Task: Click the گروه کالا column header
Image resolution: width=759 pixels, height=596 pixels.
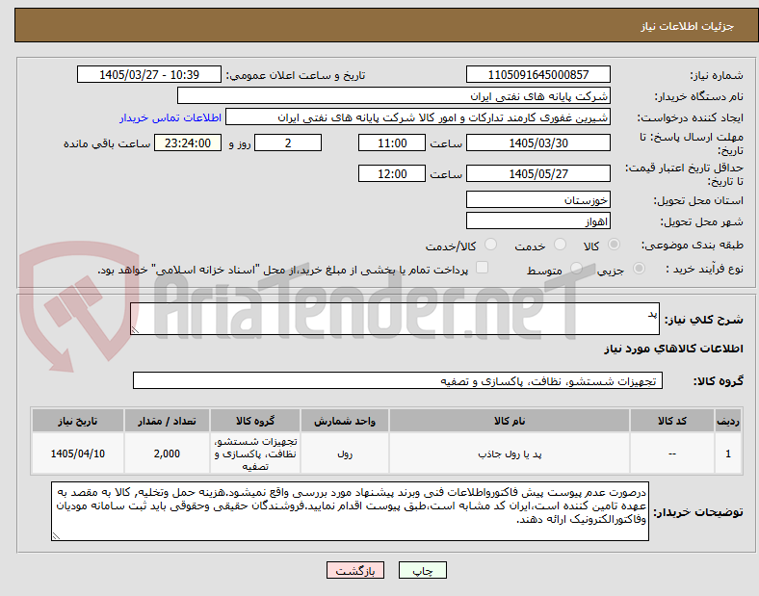Action: click(x=255, y=421)
